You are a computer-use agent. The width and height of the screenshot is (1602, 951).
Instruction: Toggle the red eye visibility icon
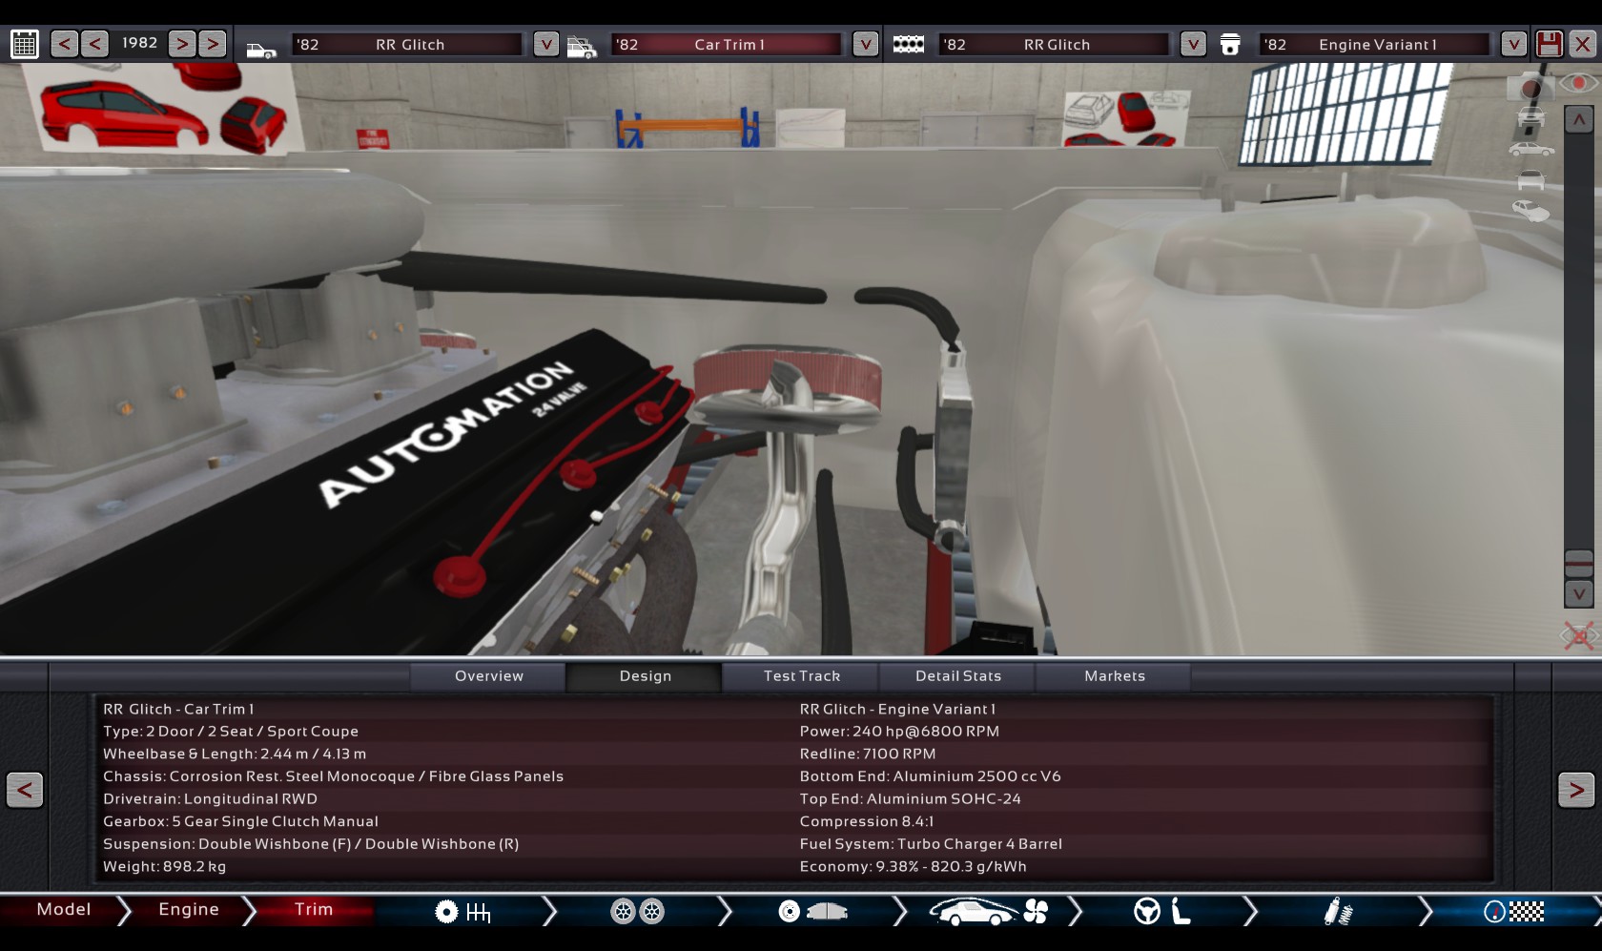1579,83
